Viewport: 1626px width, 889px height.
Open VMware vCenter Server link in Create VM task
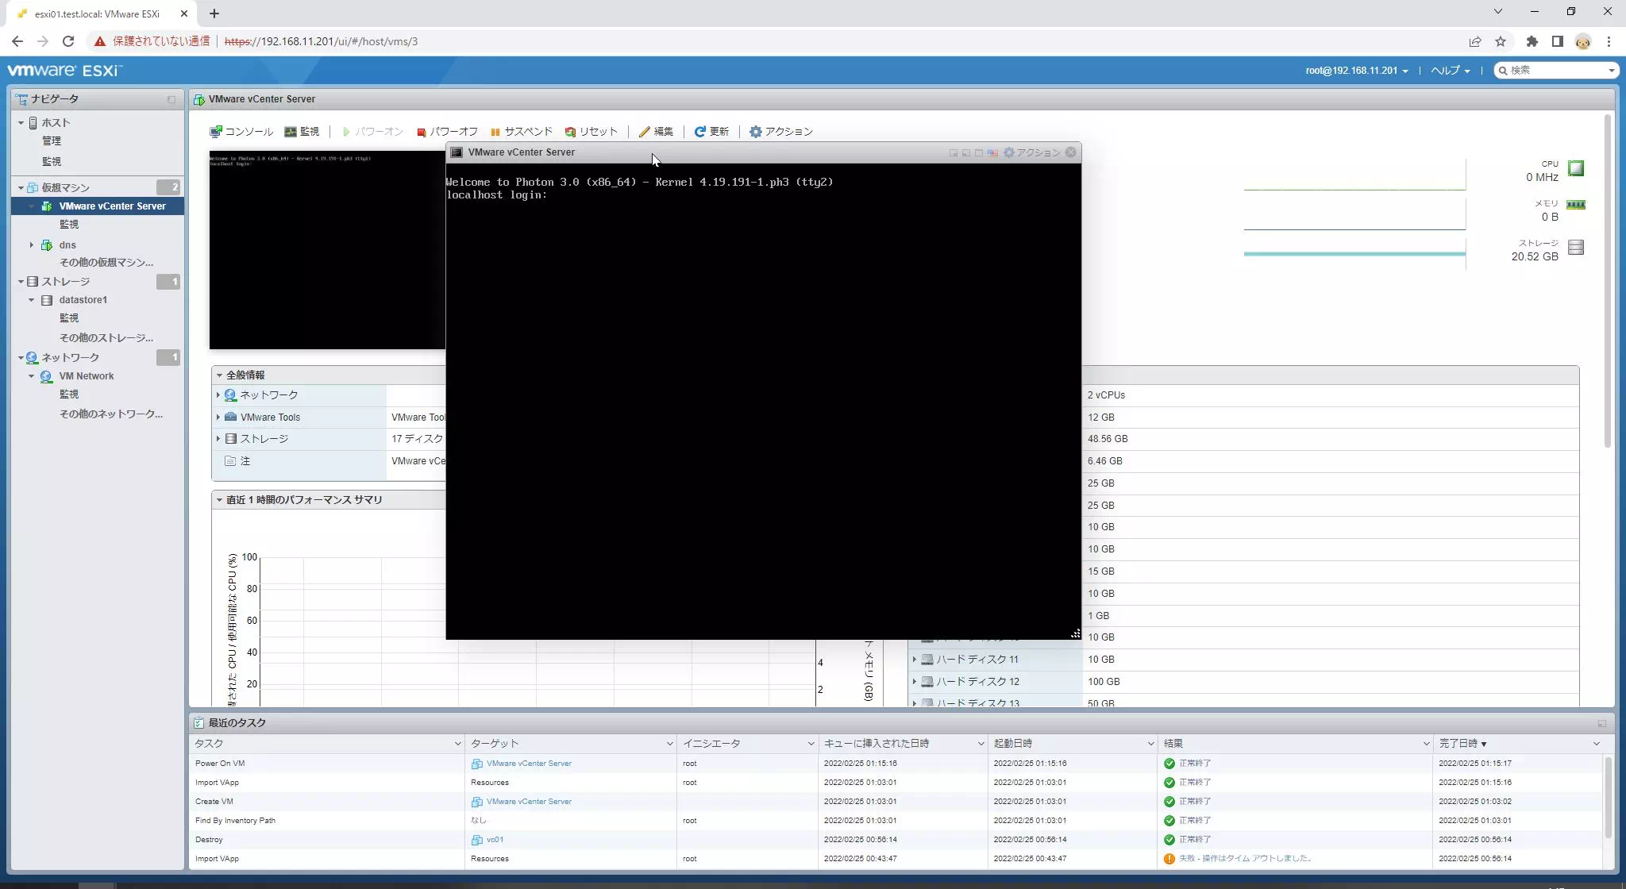[x=529, y=802]
